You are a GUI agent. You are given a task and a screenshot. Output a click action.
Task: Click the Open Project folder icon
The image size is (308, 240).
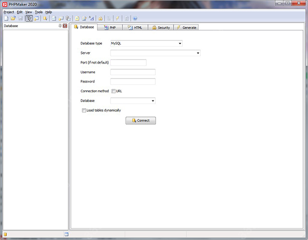tap(13, 18)
